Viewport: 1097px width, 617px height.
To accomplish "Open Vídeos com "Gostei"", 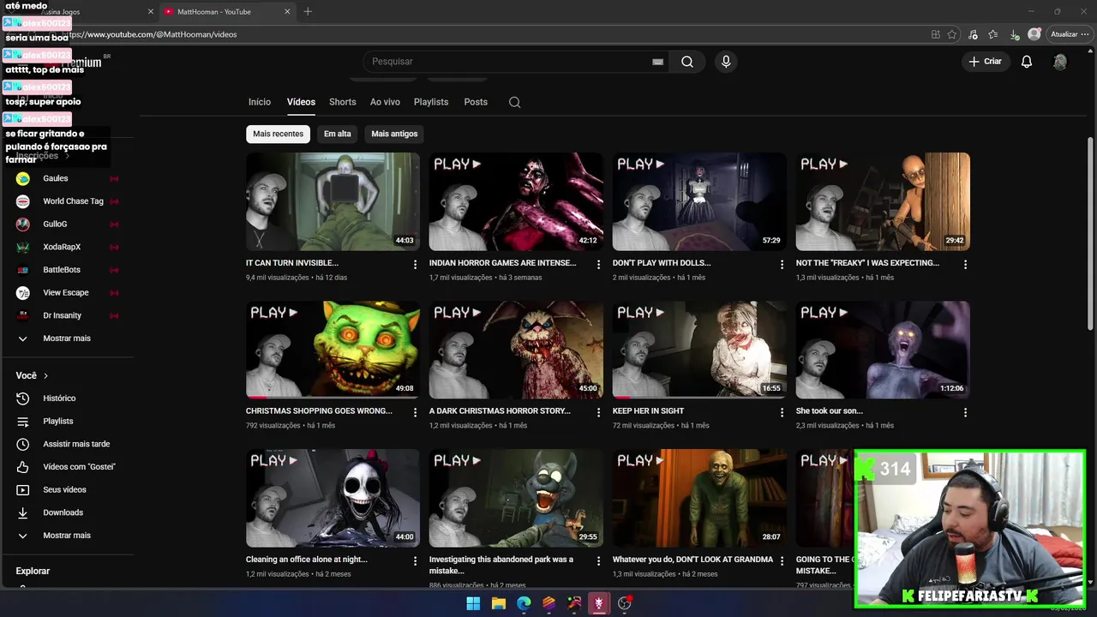I will (x=67, y=467).
